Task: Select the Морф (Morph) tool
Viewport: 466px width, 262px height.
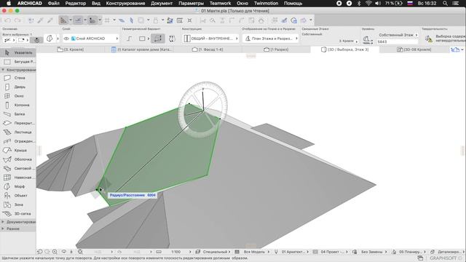Action: (18, 186)
